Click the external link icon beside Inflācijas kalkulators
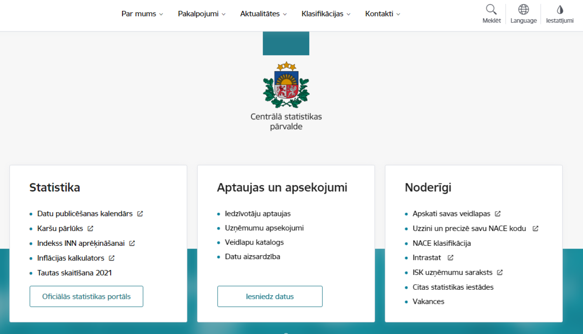Screen dimensions: 583x334 pos(112,257)
